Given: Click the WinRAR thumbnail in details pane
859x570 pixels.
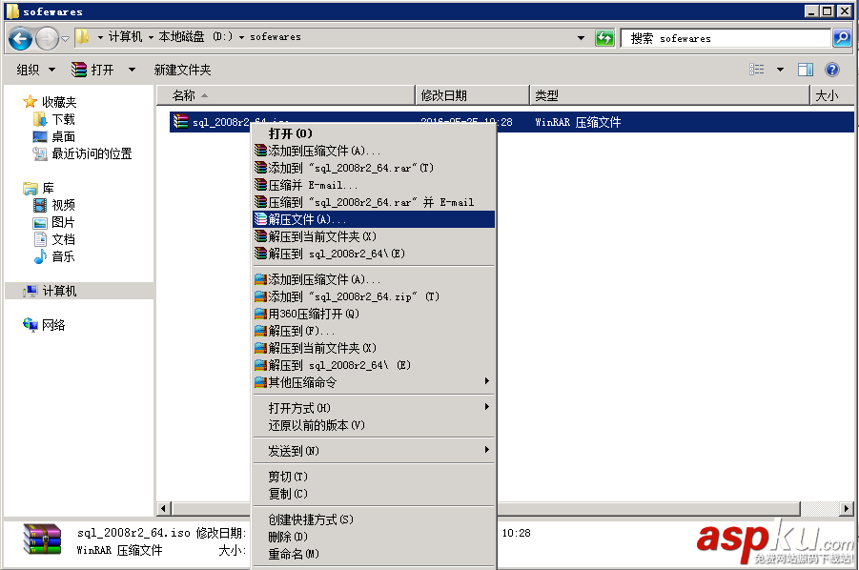Looking at the screenshot, I should coord(42,539).
